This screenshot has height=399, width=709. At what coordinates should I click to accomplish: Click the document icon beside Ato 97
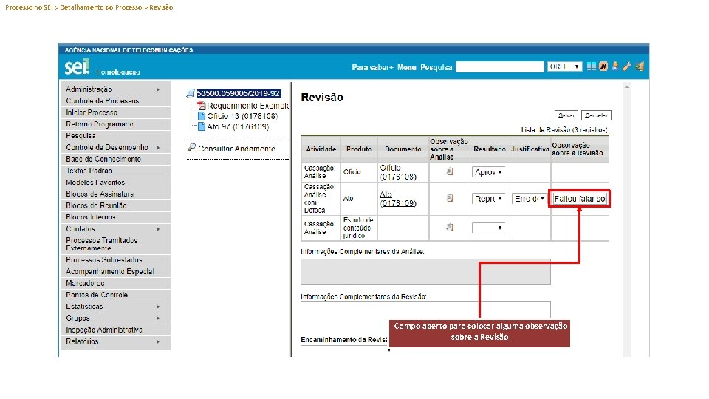pos(202,126)
